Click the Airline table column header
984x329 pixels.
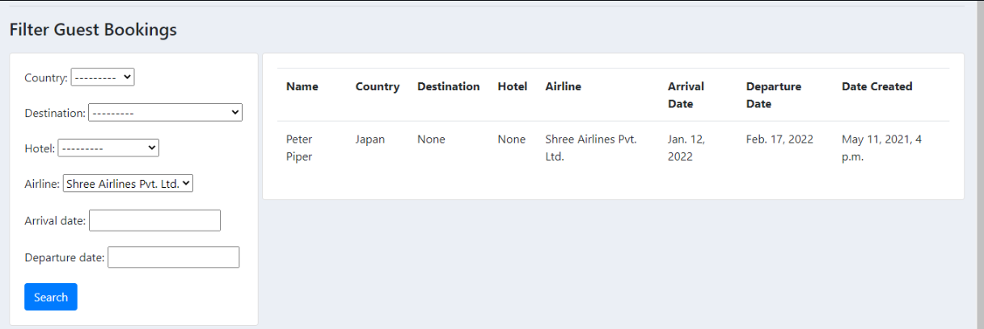(563, 86)
